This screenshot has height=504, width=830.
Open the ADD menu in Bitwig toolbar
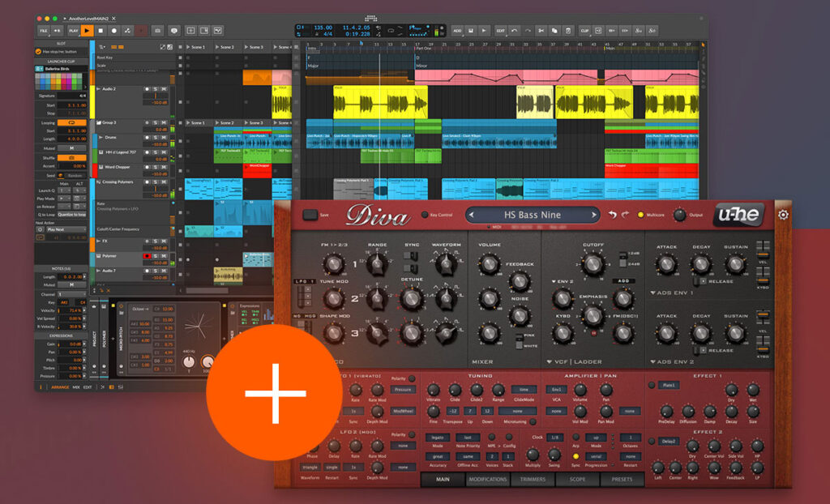(457, 31)
